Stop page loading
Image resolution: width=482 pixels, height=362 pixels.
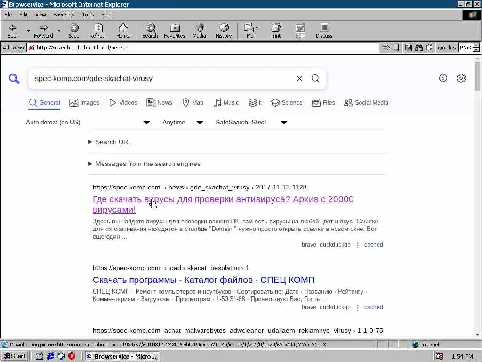pos(74,31)
